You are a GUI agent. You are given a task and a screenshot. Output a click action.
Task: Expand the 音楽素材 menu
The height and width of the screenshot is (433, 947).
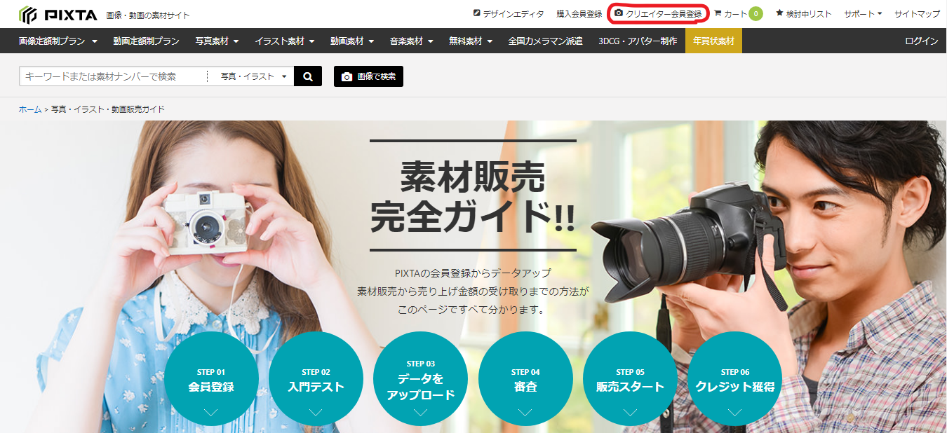click(411, 41)
